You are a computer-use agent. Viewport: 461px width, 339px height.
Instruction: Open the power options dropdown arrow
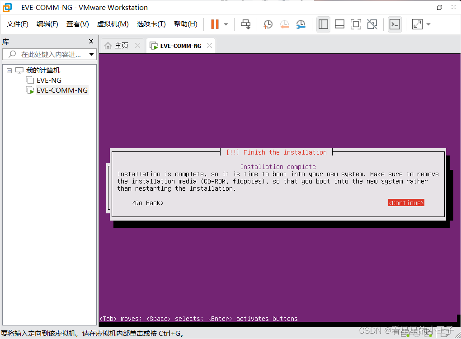226,24
